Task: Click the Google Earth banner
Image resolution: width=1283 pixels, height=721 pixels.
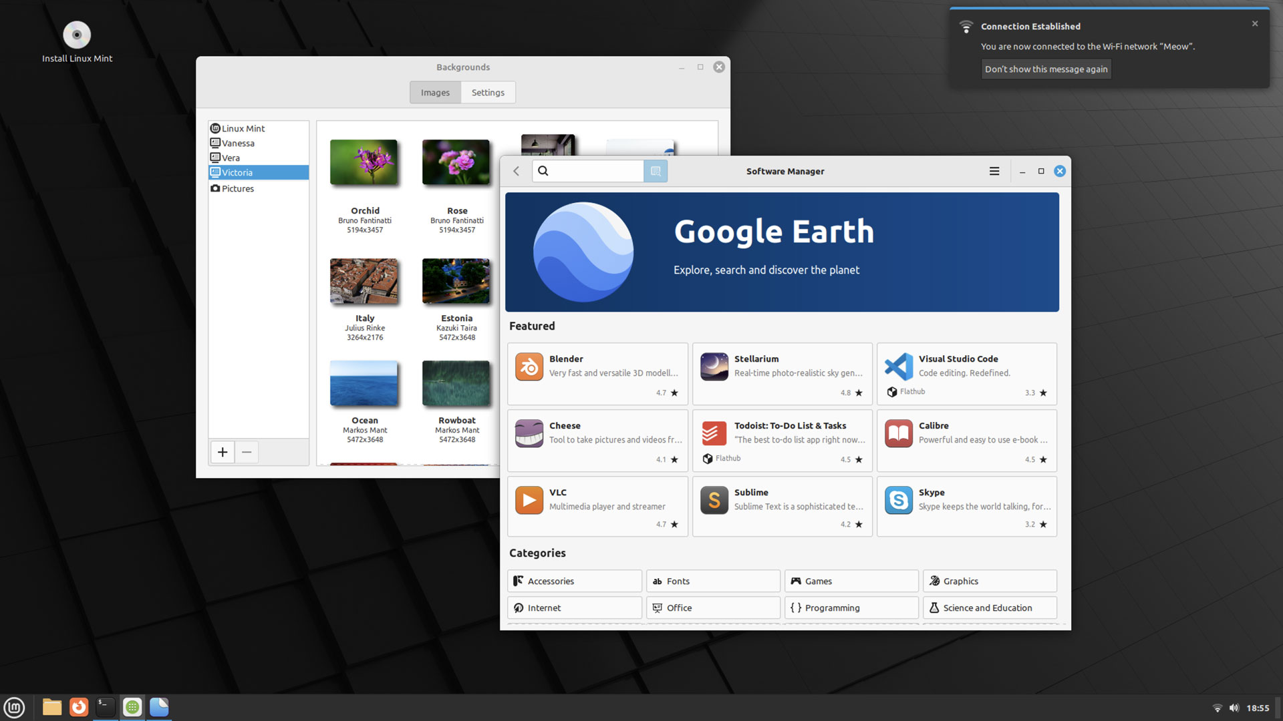Action: click(x=782, y=252)
